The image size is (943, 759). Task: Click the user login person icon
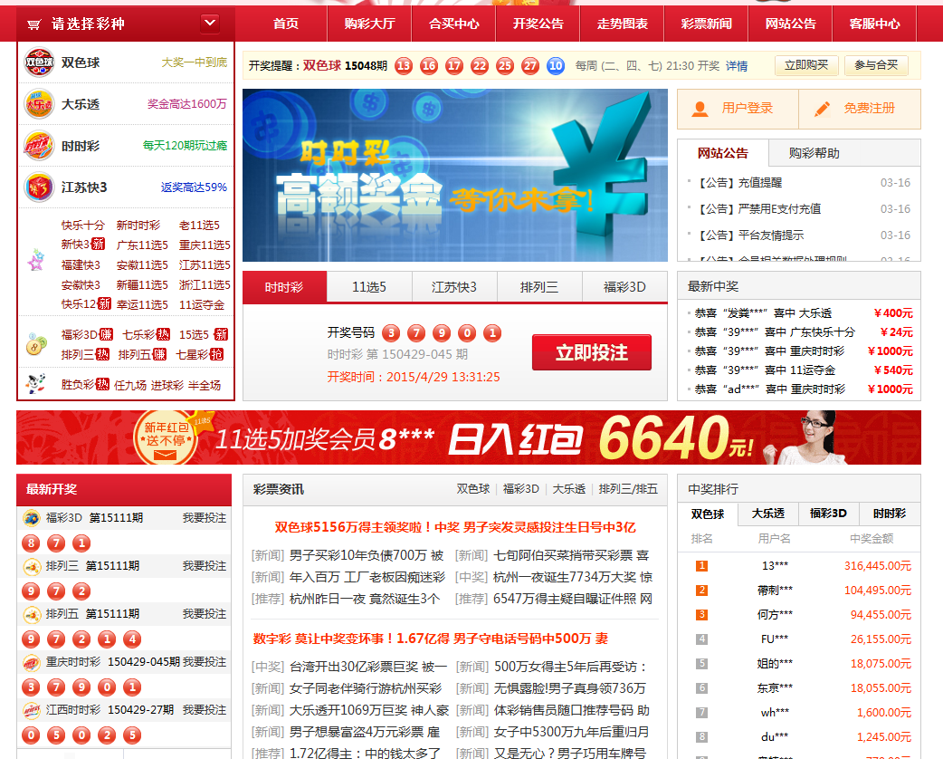pyautogui.click(x=700, y=109)
